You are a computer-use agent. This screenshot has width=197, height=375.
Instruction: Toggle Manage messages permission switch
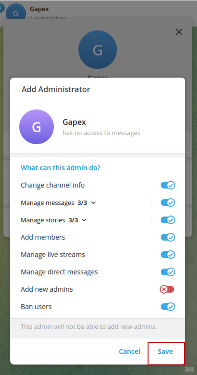coord(168,203)
